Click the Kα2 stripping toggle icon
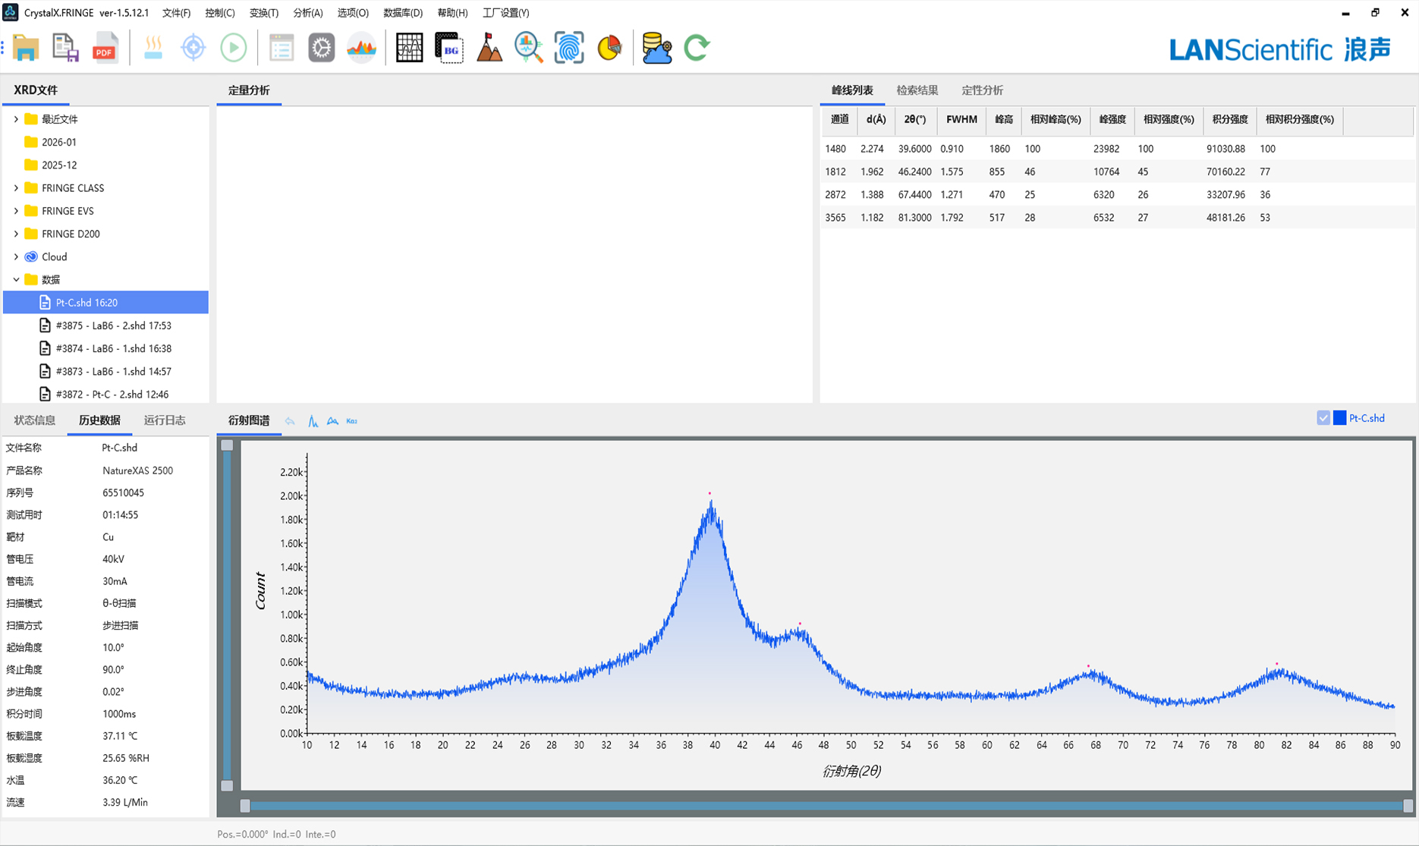The height and width of the screenshot is (846, 1419). pyautogui.click(x=351, y=421)
